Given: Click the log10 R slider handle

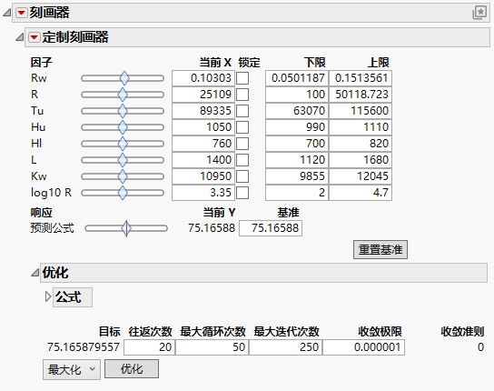Looking at the screenshot, I should (x=123, y=193).
